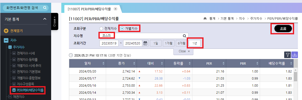Click the index name search magnifier icon

184,36
